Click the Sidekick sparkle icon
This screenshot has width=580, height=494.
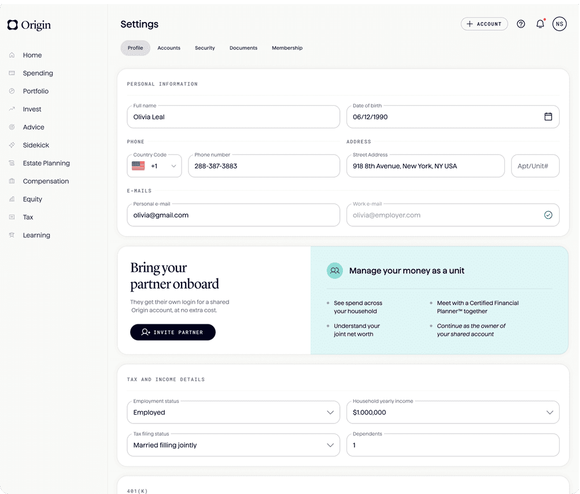pyautogui.click(x=12, y=145)
